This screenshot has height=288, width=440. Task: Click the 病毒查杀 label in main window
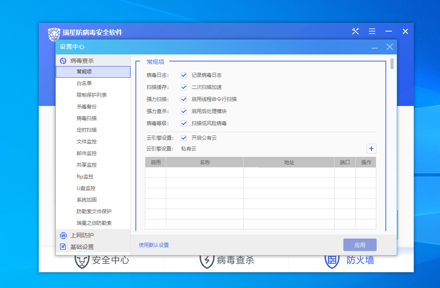tap(235, 260)
